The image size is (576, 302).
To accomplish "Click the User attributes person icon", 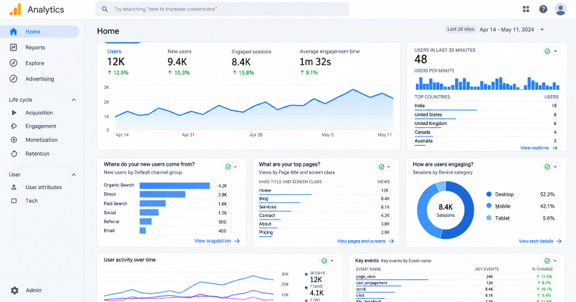I will pos(14,187).
